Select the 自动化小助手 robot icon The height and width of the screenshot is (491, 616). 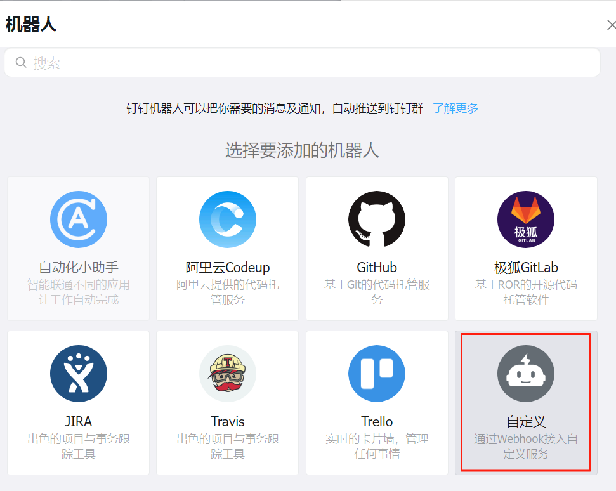pyautogui.click(x=79, y=219)
